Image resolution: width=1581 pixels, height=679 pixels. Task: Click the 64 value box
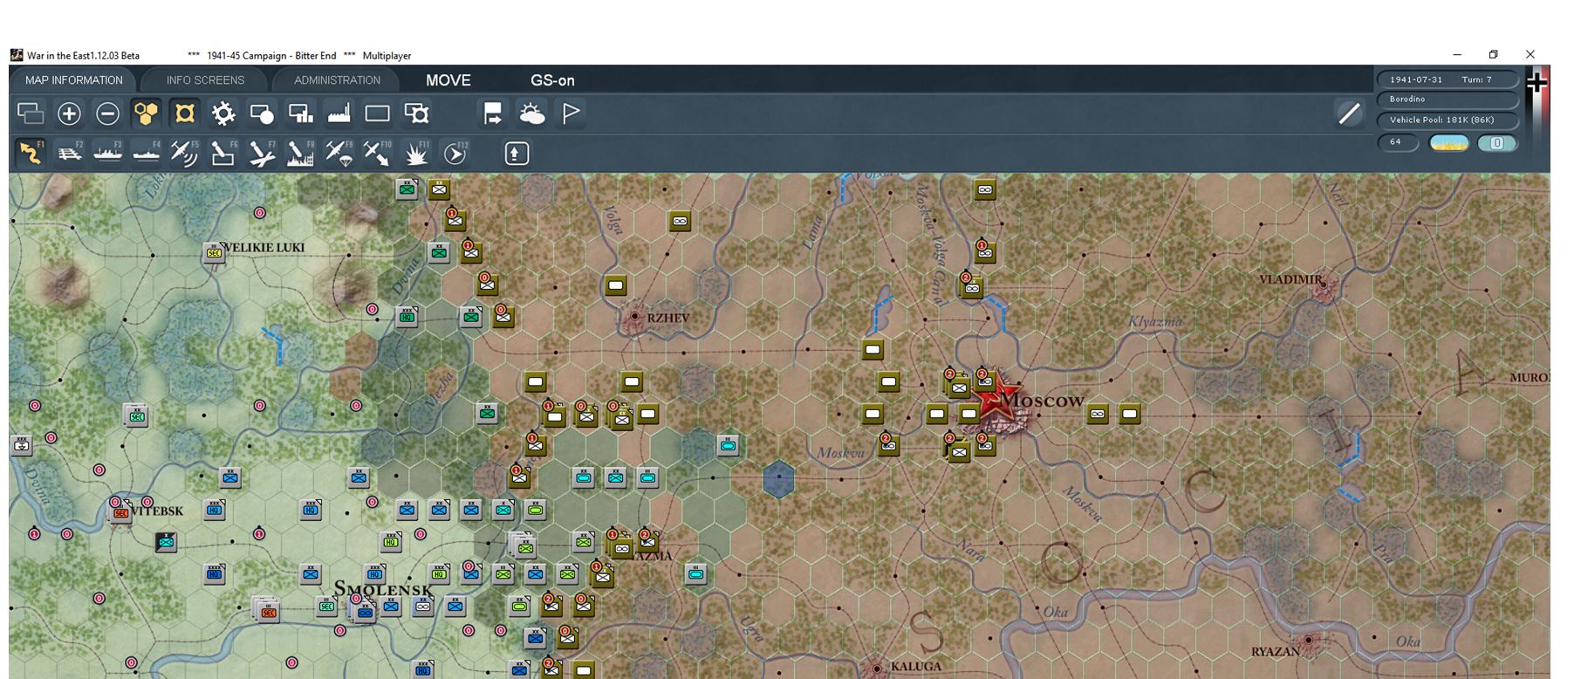coord(1400,142)
